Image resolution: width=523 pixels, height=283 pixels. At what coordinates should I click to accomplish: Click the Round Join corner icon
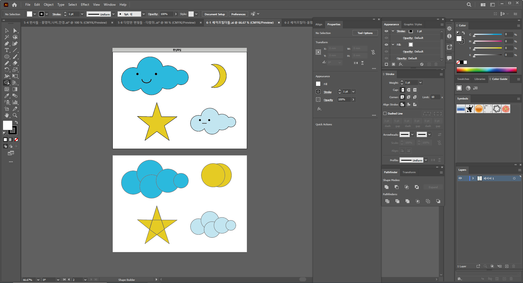tap(409, 97)
